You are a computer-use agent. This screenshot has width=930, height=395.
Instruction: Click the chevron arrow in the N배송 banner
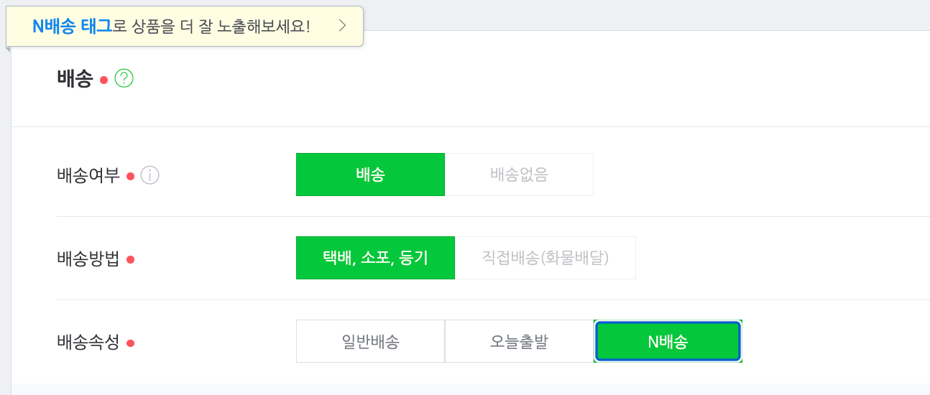342,26
